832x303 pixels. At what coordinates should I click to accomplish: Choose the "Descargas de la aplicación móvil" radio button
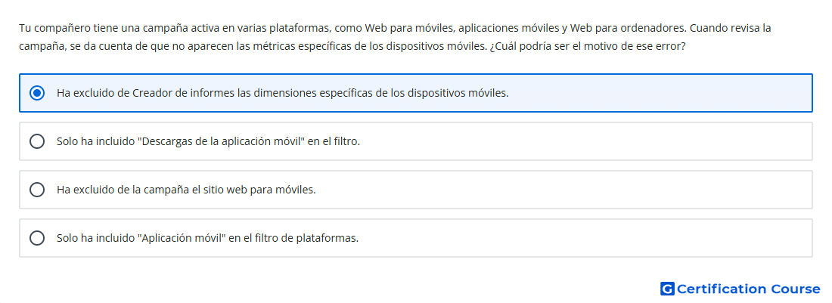(36, 141)
